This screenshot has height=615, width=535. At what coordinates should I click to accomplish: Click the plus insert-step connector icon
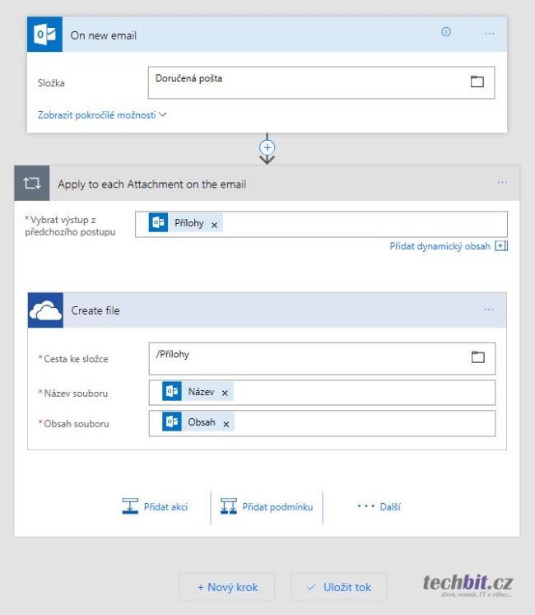(x=267, y=147)
